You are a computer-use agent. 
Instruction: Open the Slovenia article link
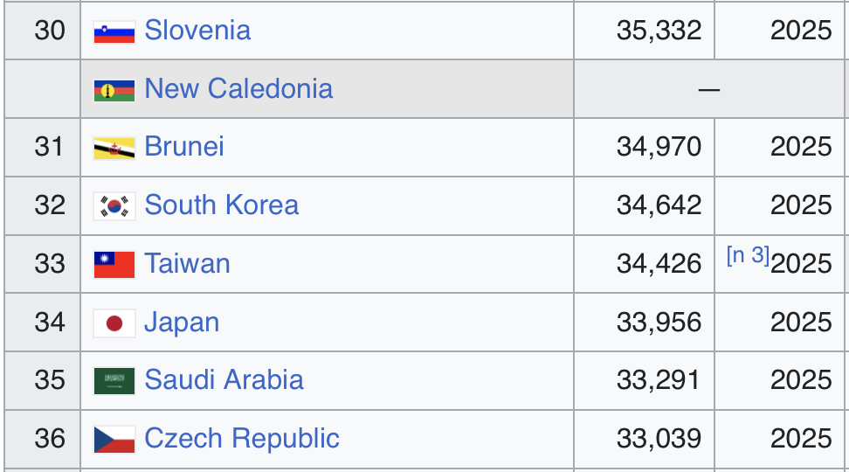click(197, 30)
